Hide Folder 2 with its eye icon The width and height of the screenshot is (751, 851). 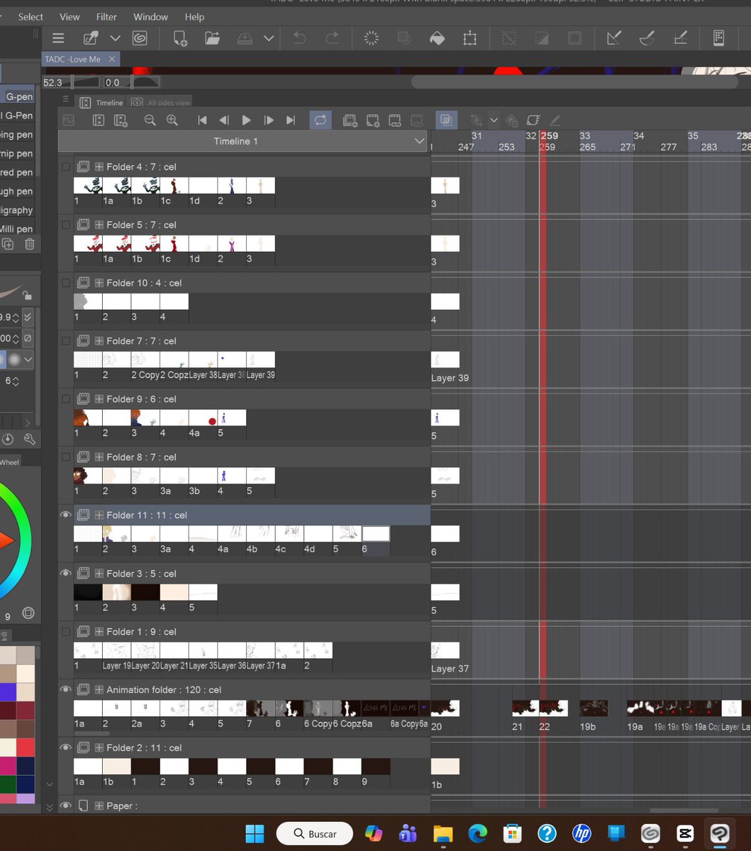pos(66,747)
